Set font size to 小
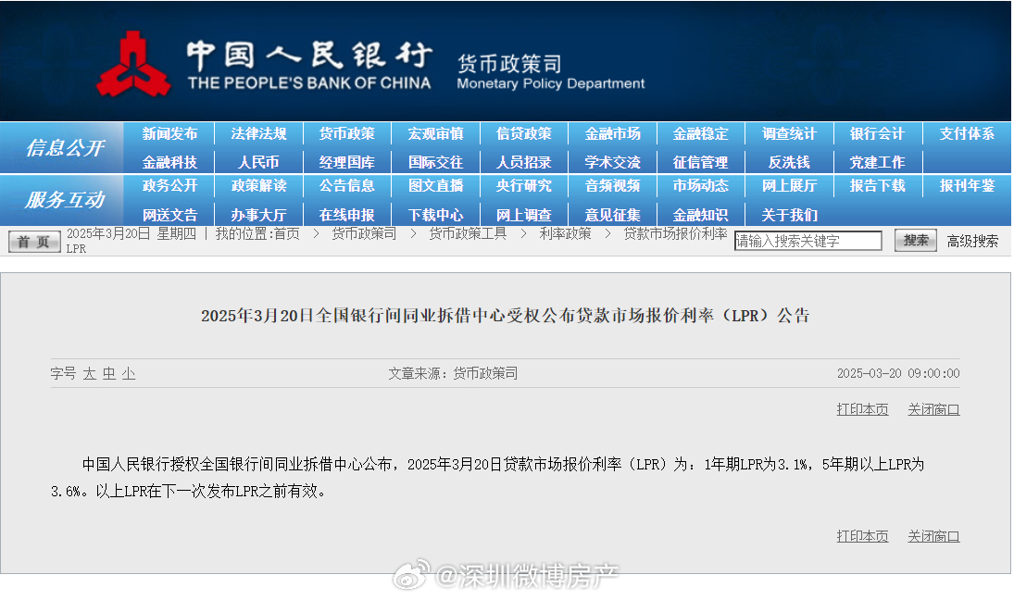 tap(129, 374)
